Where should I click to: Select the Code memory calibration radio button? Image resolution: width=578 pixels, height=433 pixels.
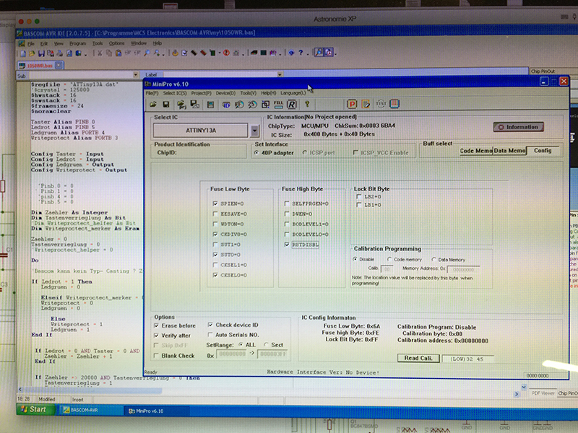[389, 260]
